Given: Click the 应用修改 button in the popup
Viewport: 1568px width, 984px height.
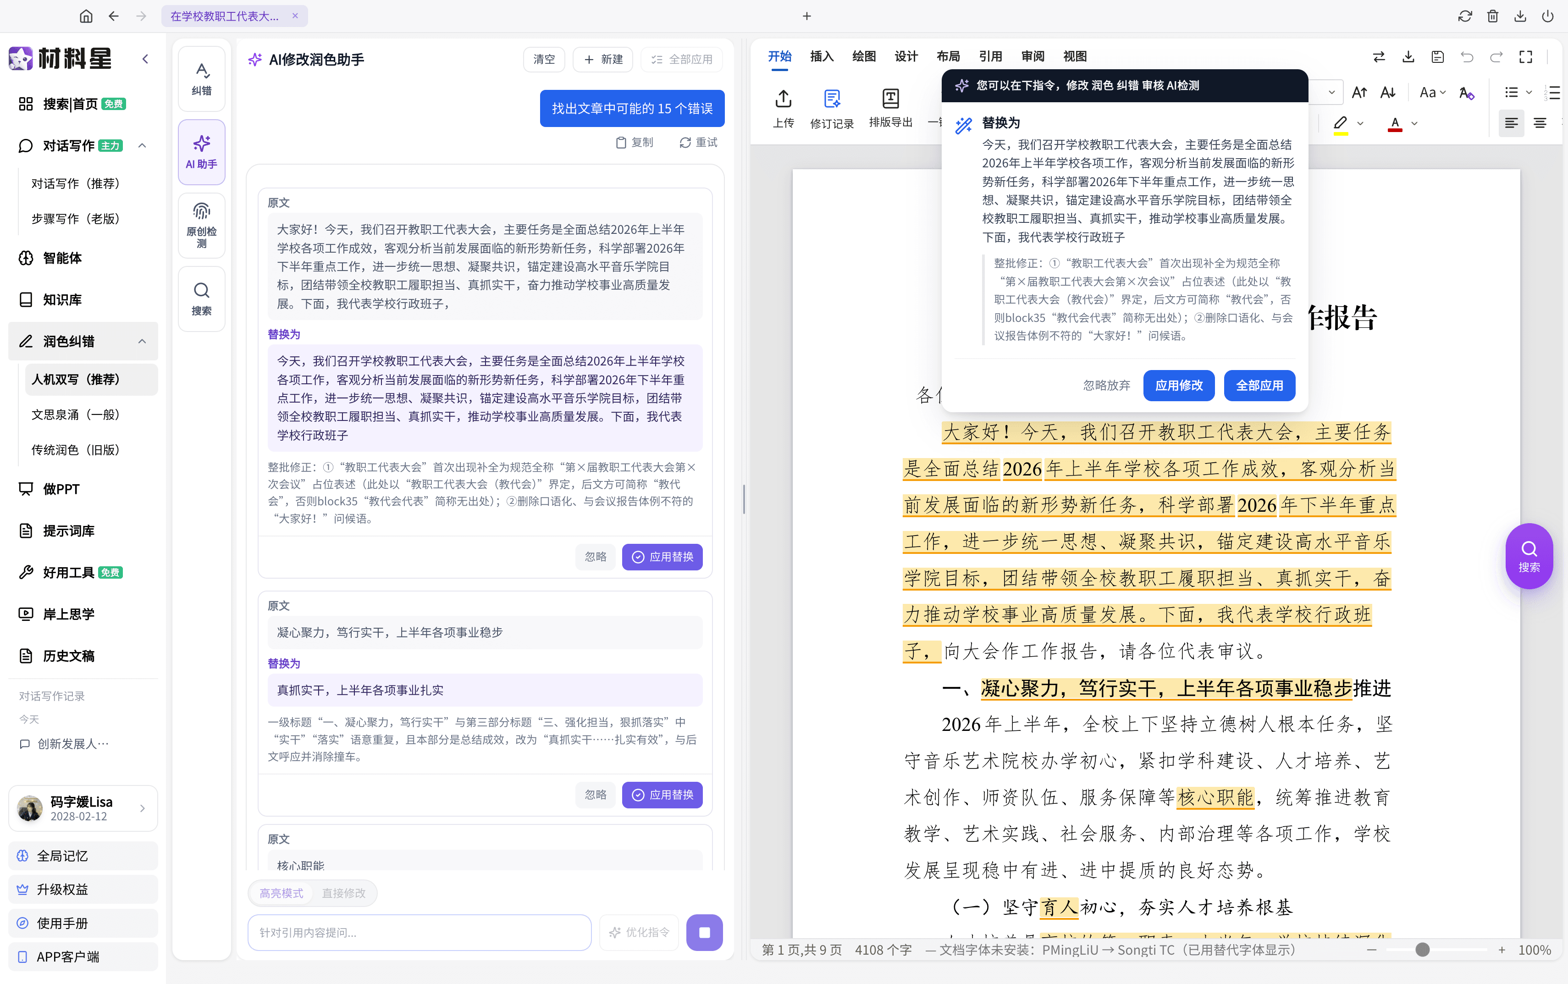Looking at the screenshot, I should point(1178,385).
